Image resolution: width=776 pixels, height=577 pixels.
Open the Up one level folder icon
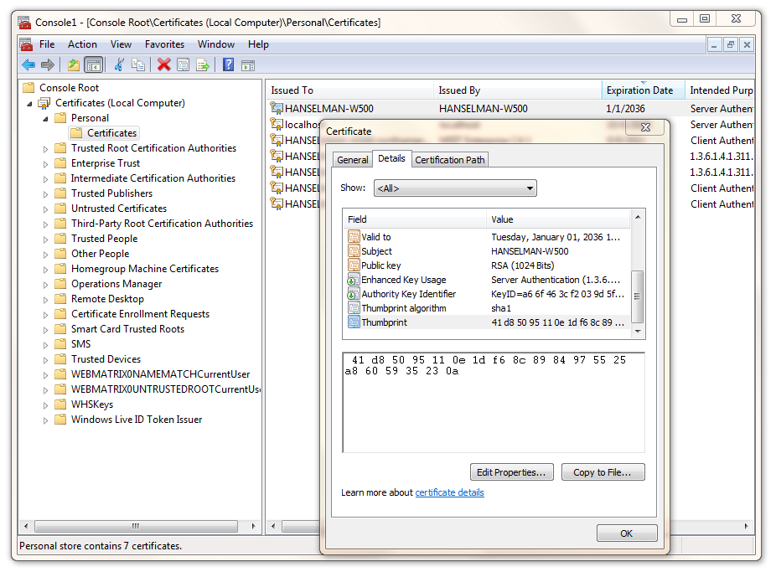pyautogui.click(x=74, y=64)
